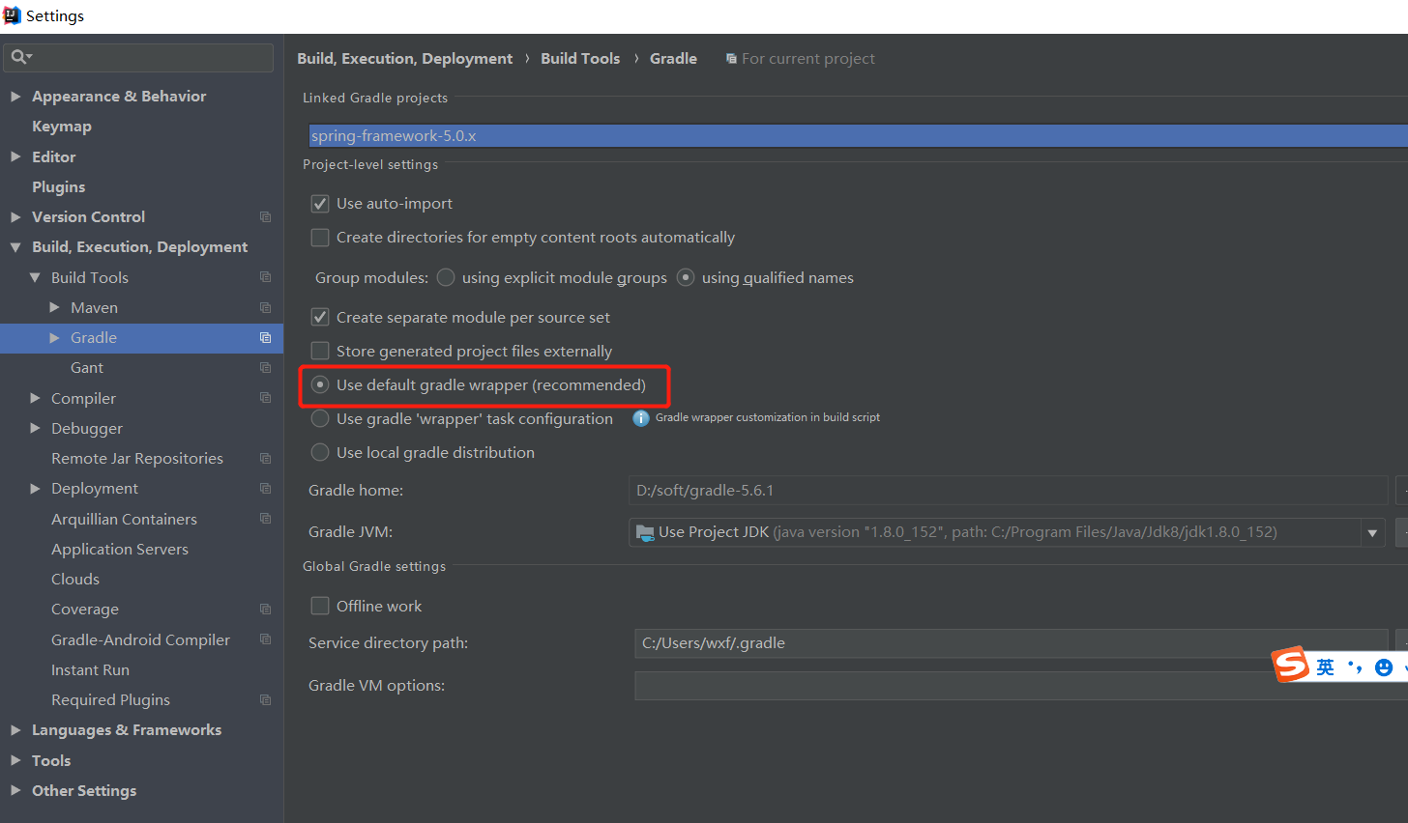
Task: Expand the Debugger node arrow
Action: (35, 428)
